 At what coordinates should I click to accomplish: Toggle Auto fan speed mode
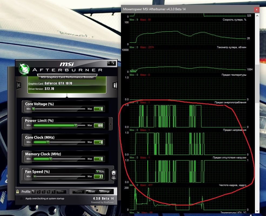pos(100,171)
